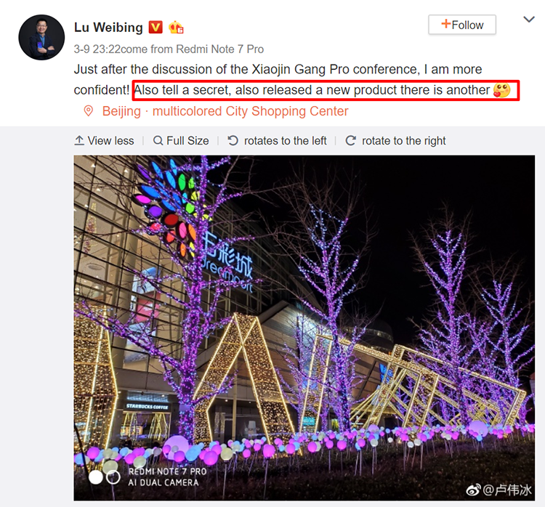Collapse the image with View less
This screenshot has height=507, width=545.
coord(104,140)
